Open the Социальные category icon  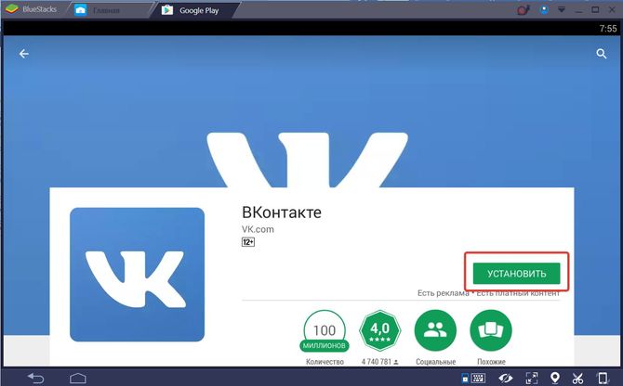click(x=435, y=330)
